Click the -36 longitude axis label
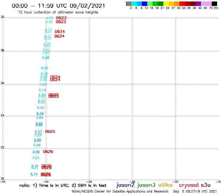This screenshot has width=221, height=194. (132, 182)
